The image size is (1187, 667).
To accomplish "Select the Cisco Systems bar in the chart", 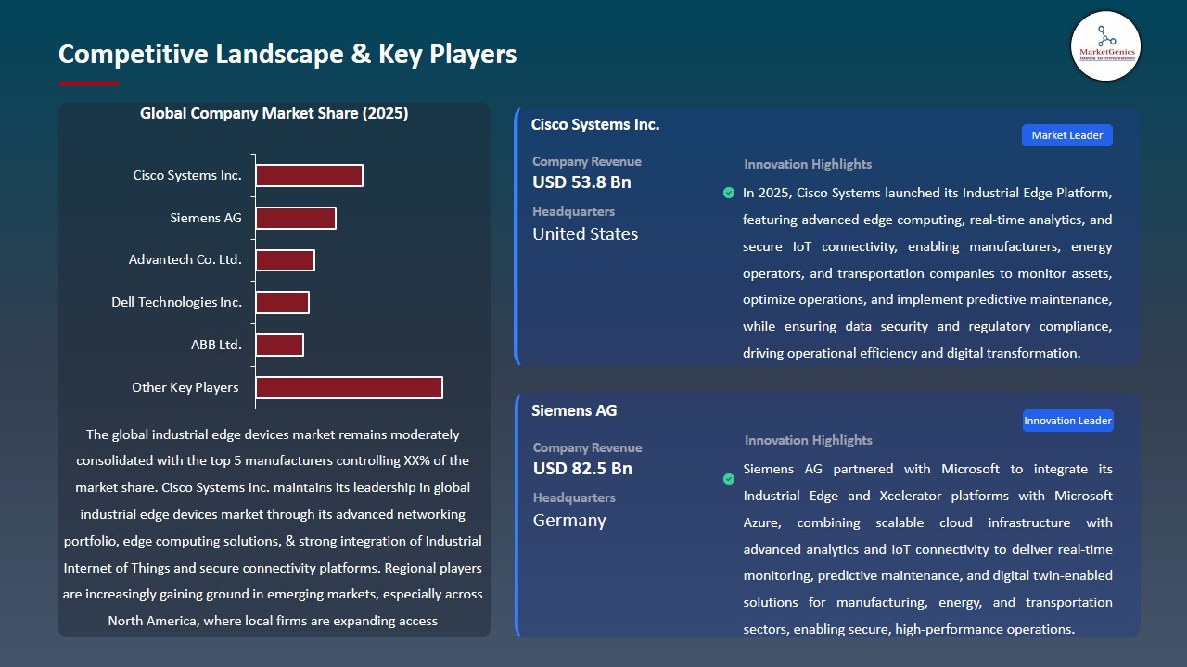I will pyautogui.click(x=310, y=174).
